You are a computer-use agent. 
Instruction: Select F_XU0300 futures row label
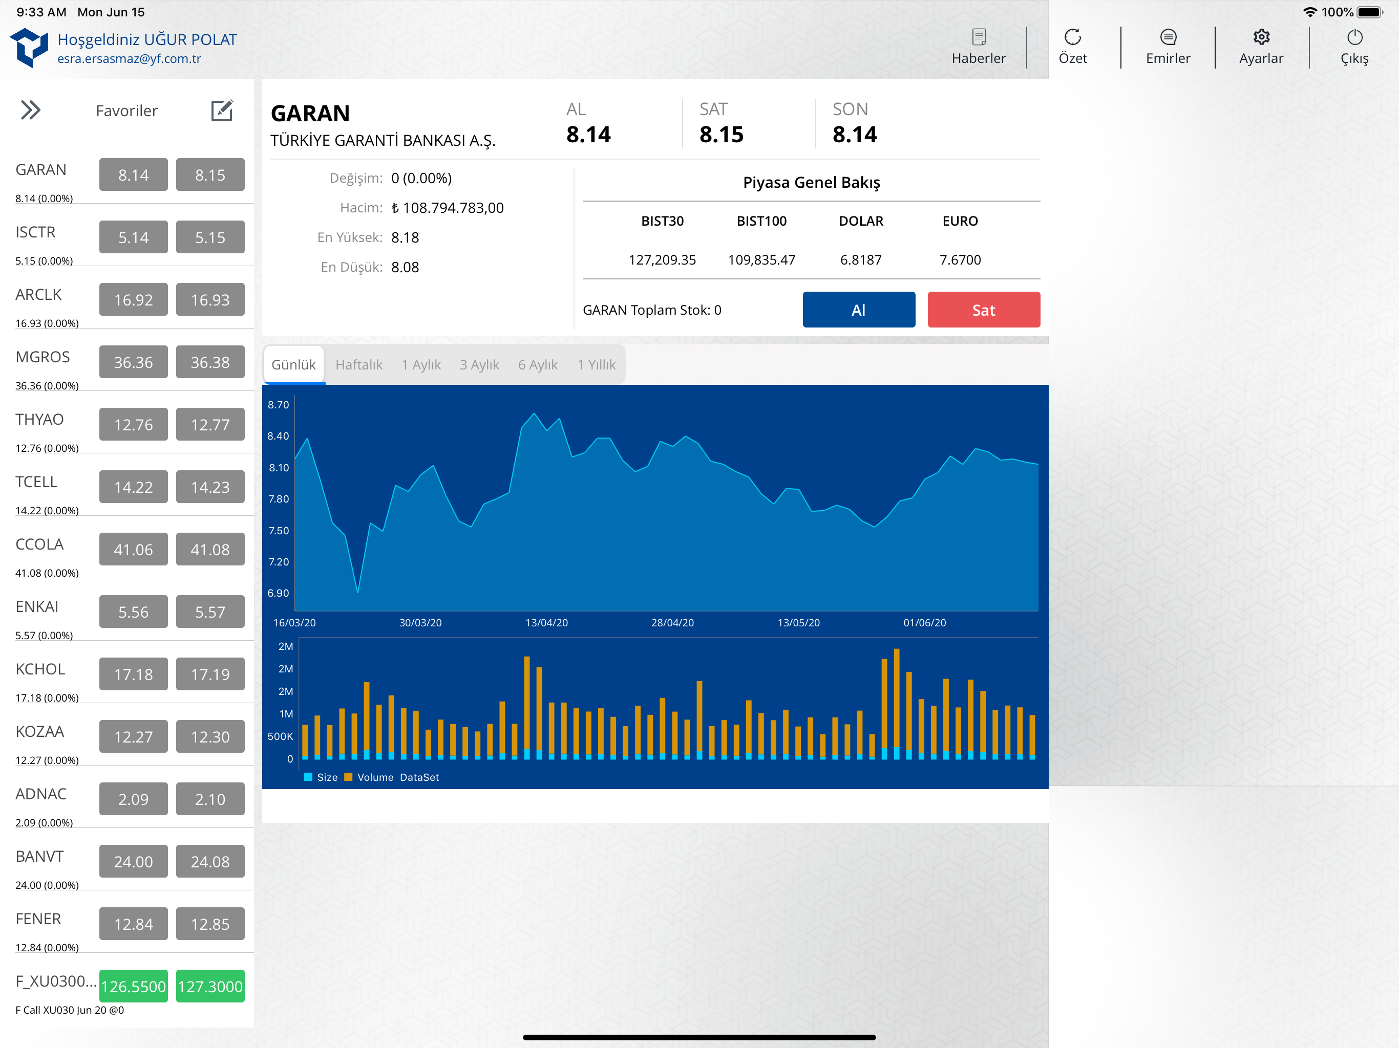click(56, 981)
